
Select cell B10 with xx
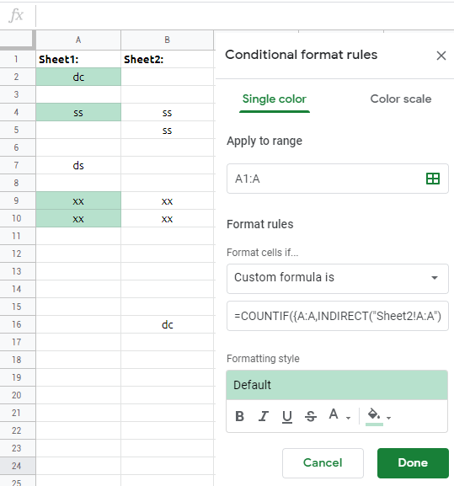[167, 218]
